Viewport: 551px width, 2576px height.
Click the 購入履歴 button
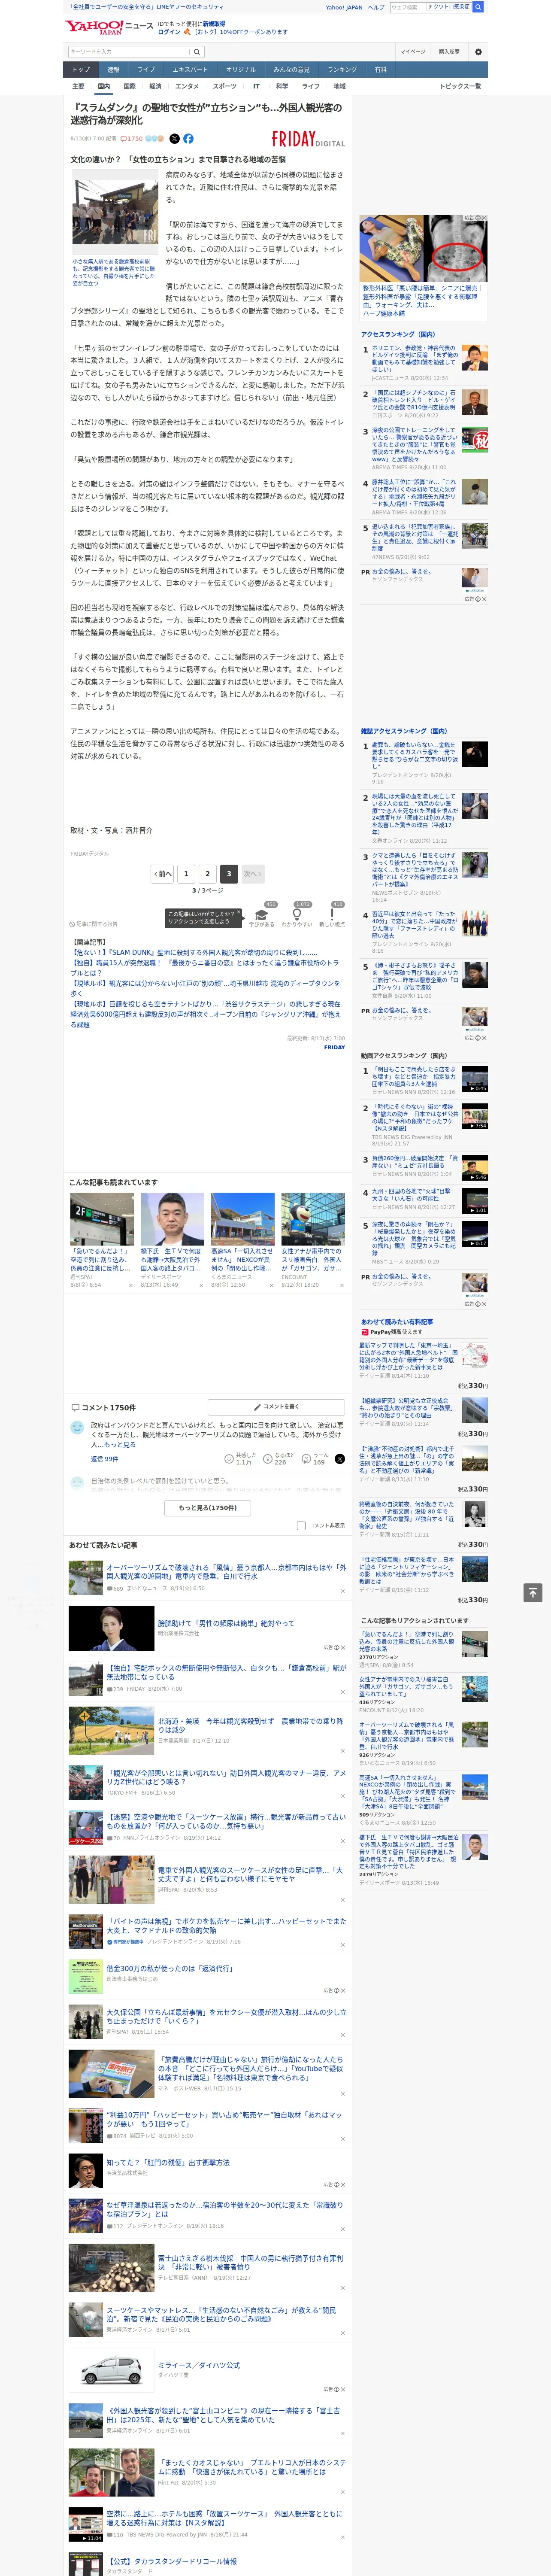point(449,52)
